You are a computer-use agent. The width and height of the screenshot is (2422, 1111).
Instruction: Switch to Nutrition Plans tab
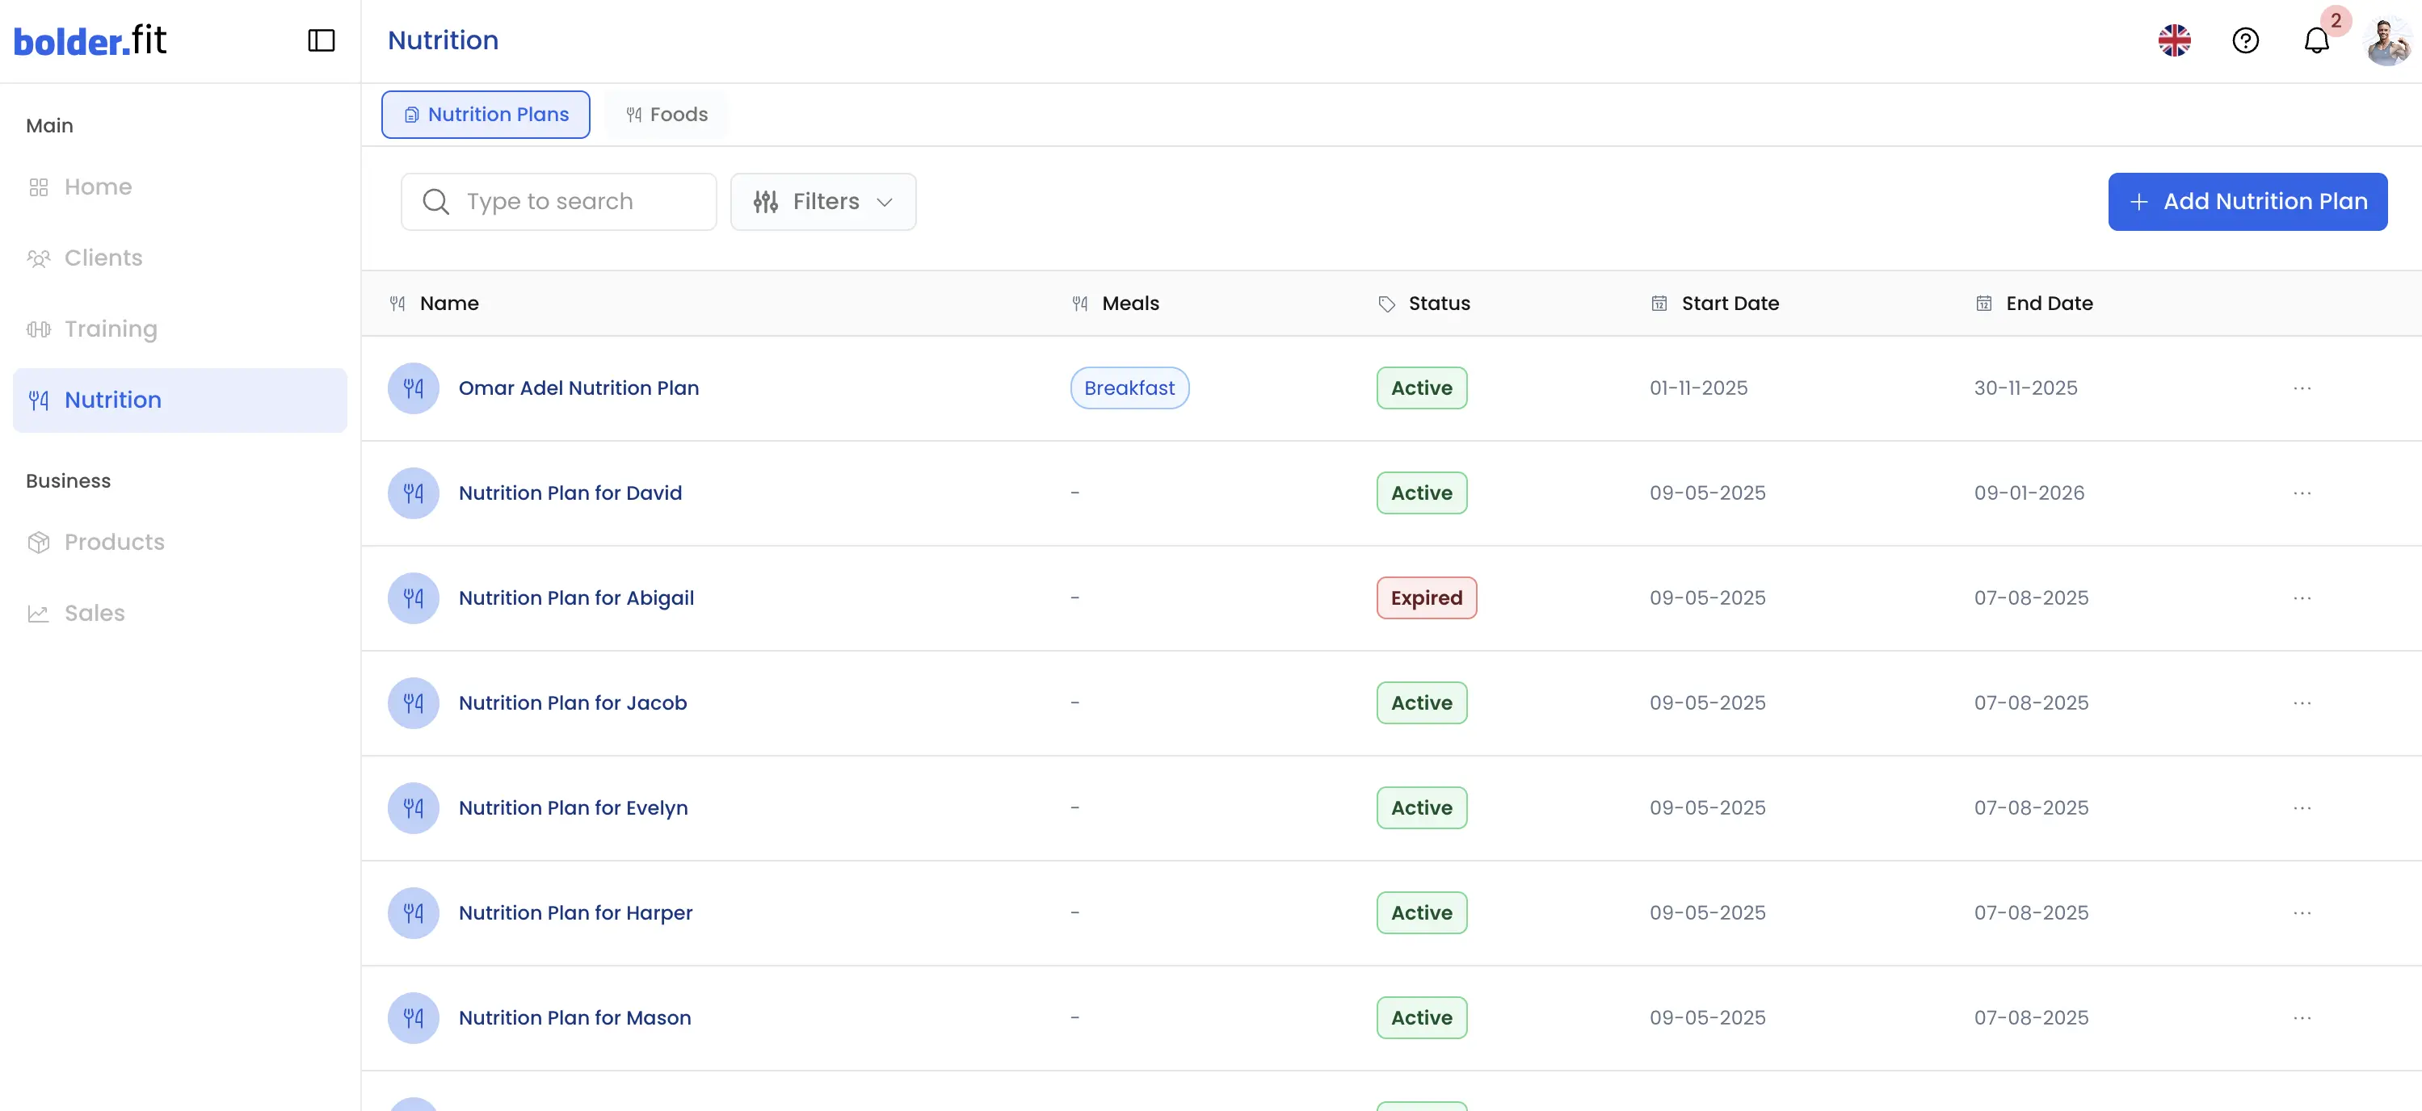pos(486,115)
